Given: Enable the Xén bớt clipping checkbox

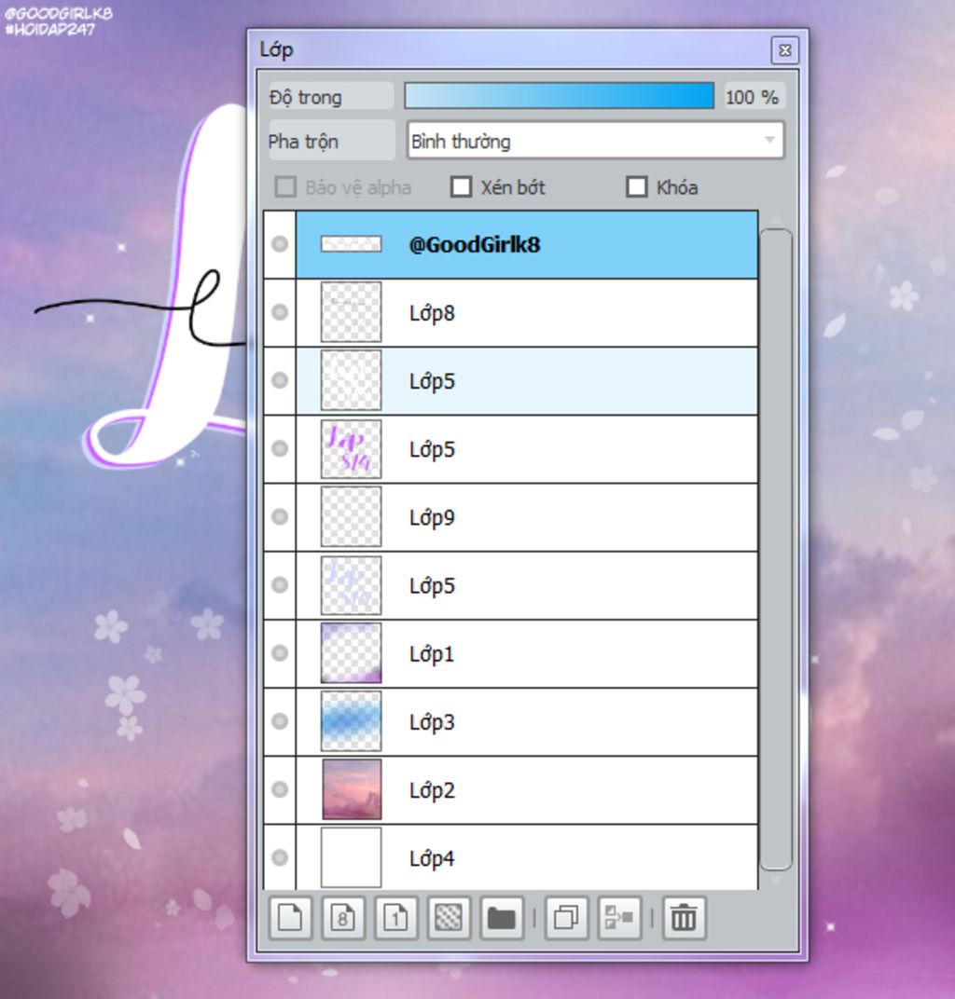Looking at the screenshot, I should pos(461,187).
